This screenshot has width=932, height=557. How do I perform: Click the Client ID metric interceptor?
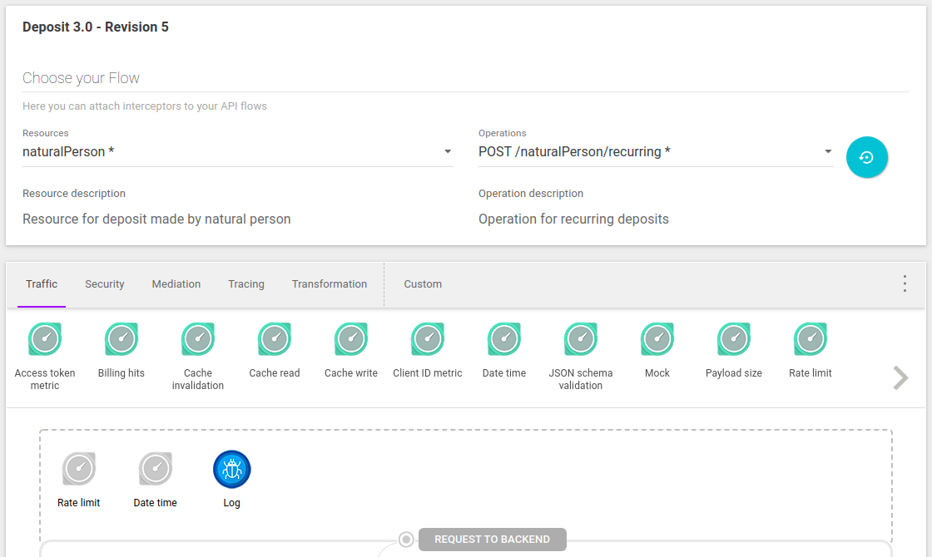(x=428, y=339)
